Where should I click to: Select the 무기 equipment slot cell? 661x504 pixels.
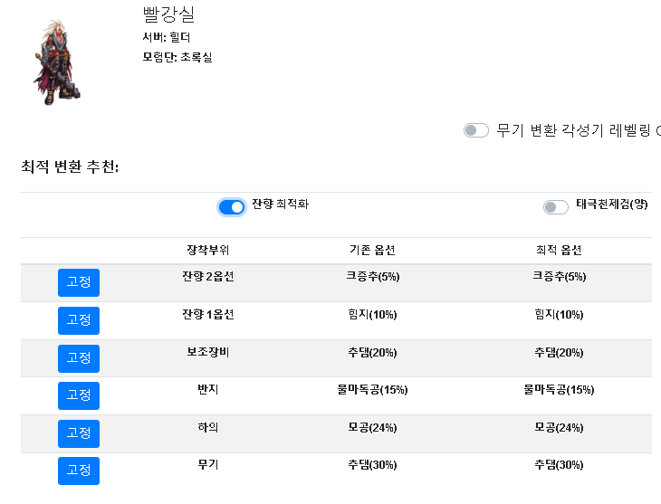208,464
